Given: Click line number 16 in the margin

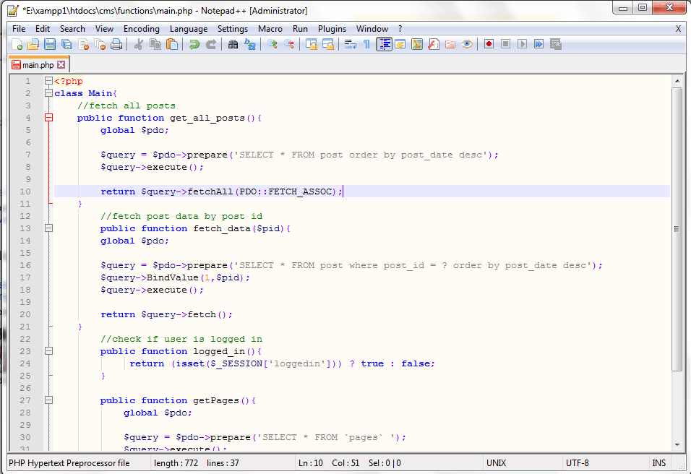Looking at the screenshot, I should (x=25, y=265).
